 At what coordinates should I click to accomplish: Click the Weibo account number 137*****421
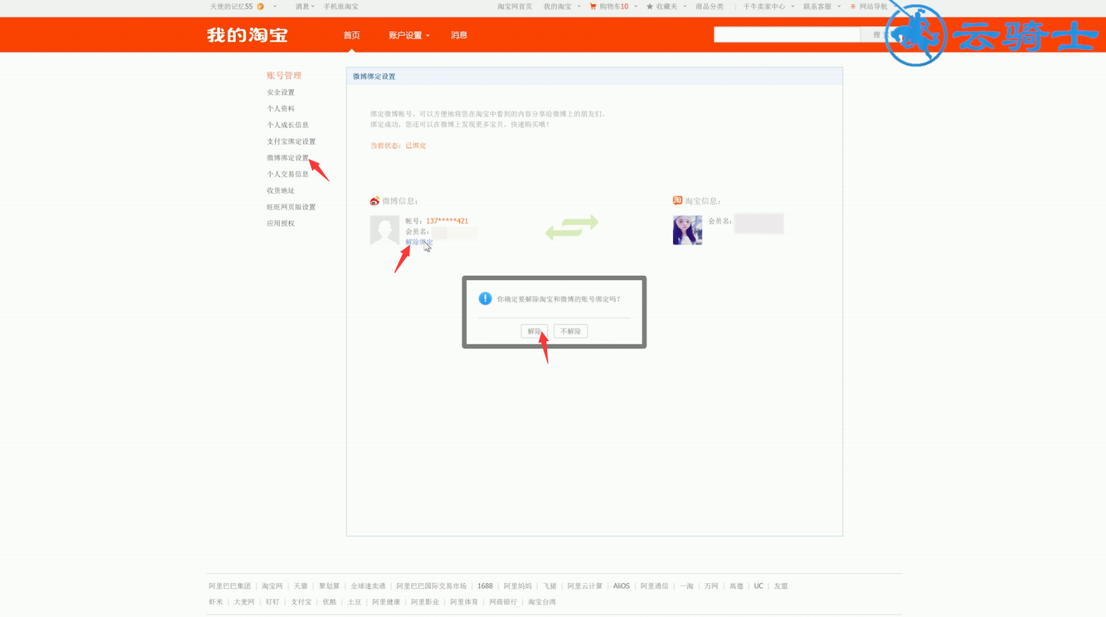click(x=447, y=221)
